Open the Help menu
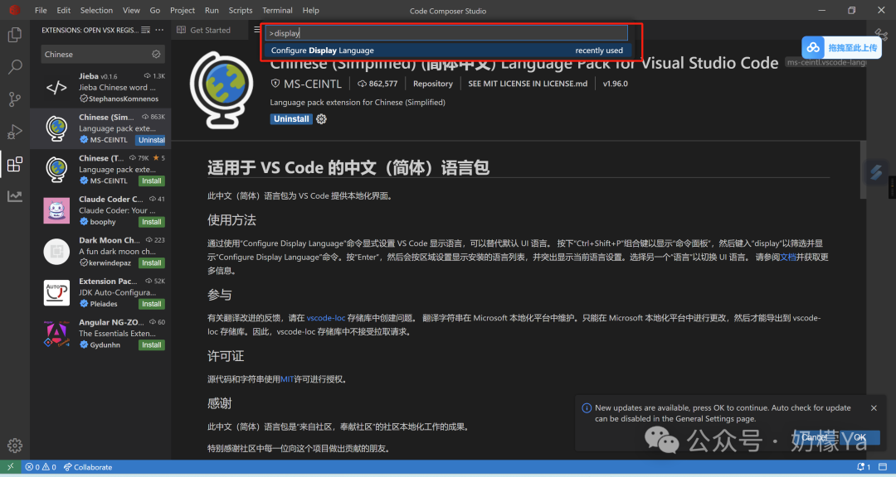896x477 pixels. [311, 10]
